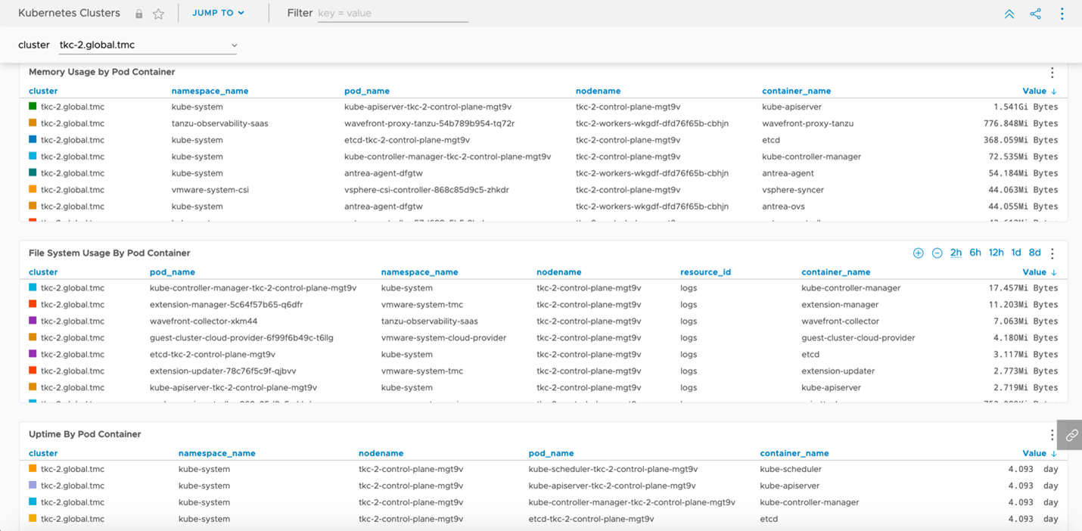
Task: Open the top-right dashboard kebab menu
Action: pos(1062,14)
